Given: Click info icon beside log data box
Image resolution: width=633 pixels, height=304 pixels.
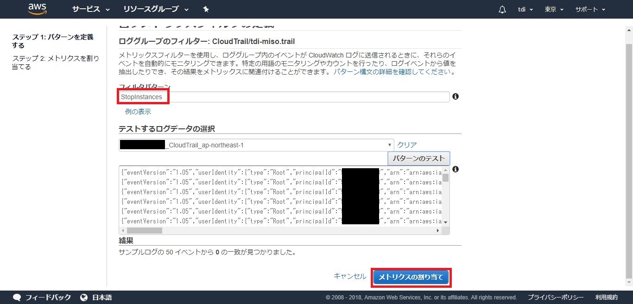Looking at the screenshot, I should point(456,169).
